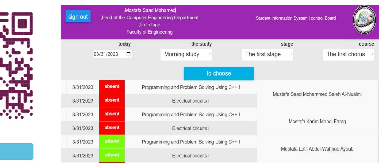Select student Mostafa Karim Mahdi Farag
The width and height of the screenshot is (388, 165).
317,121
